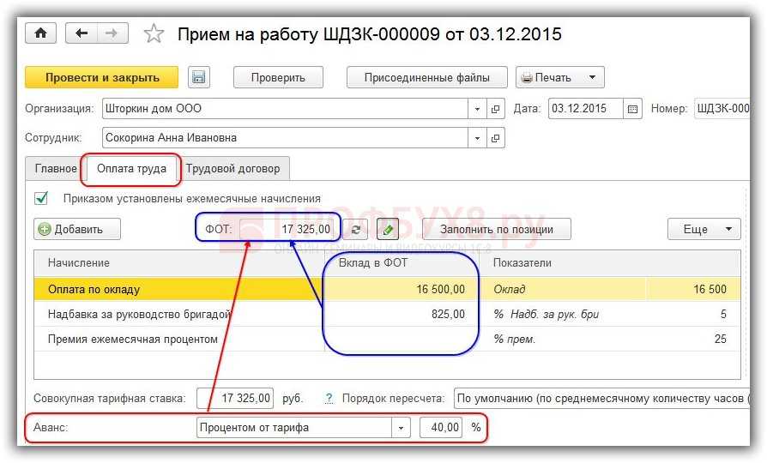Recalculate ФОТ with refresh icon
This screenshot has width=767, height=463.
coord(356,229)
